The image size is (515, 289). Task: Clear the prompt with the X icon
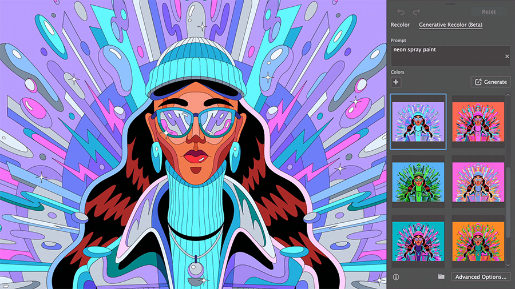pos(507,57)
